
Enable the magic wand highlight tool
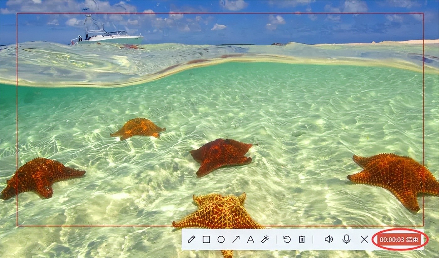click(x=265, y=240)
